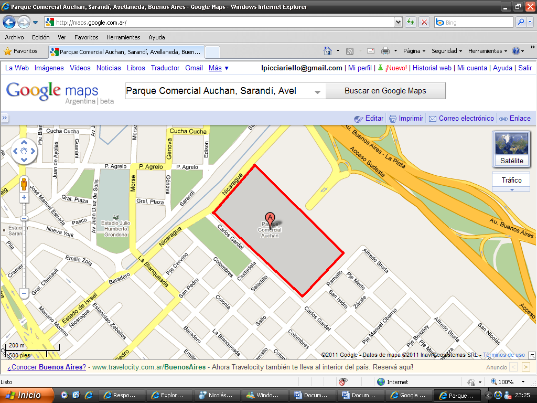Viewport: 537px width, 403px height.
Task: Click the Street View pegman icon
Action: coord(24,184)
